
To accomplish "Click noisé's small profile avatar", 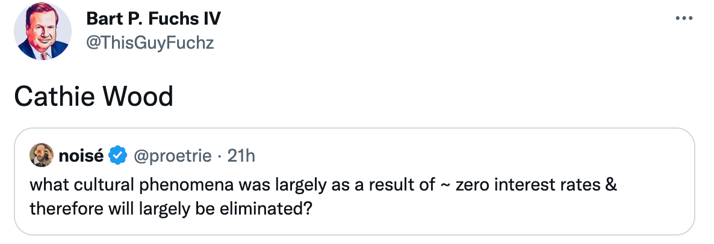I will click(x=40, y=156).
